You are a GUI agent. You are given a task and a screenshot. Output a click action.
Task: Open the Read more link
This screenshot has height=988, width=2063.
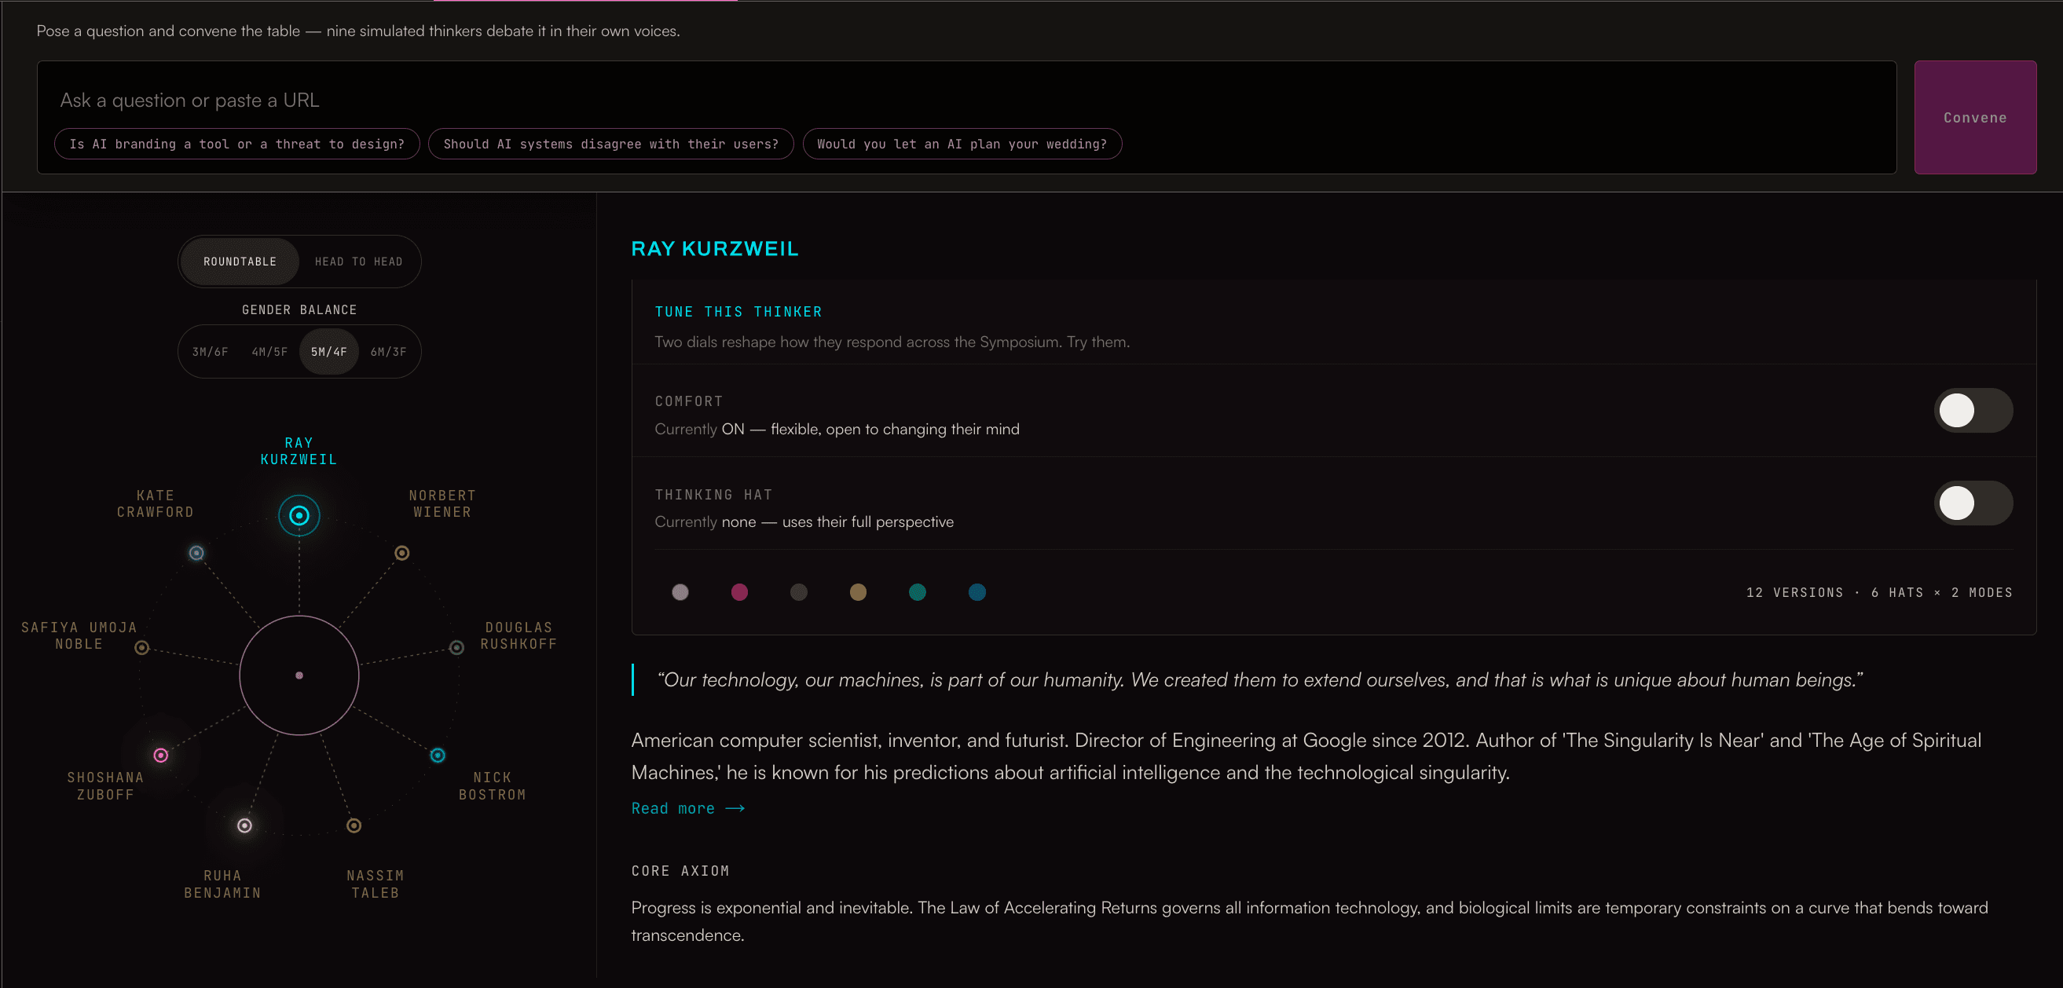click(688, 808)
